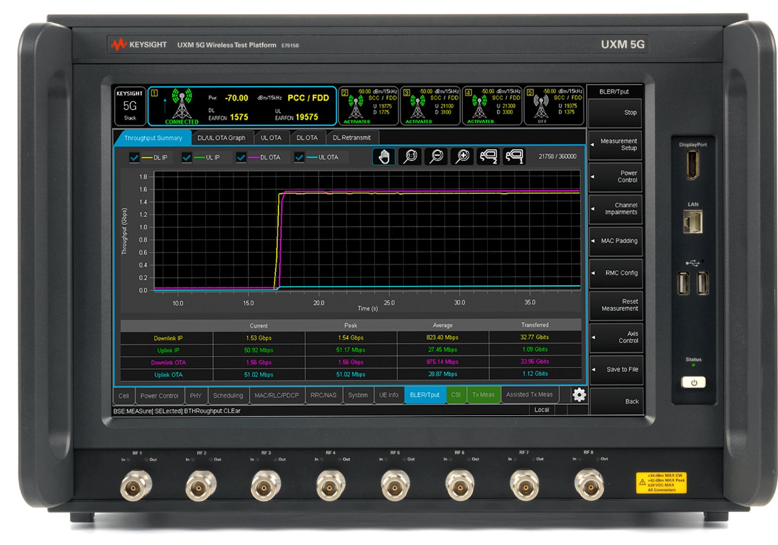
Task: Toggle the DL OTA trace visibility
Action: pos(241,156)
